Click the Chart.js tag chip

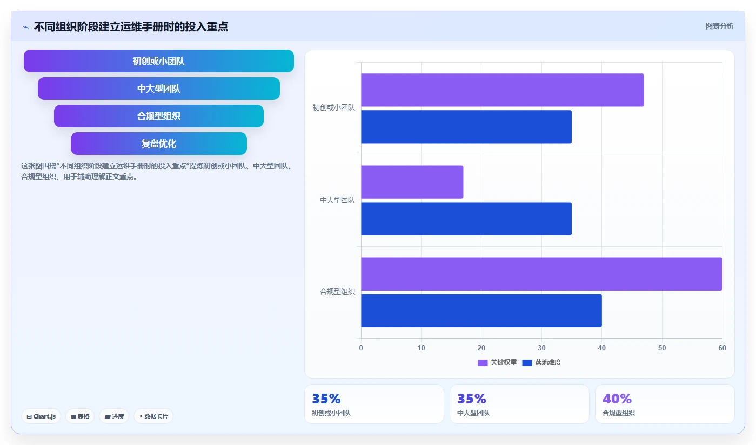click(42, 416)
